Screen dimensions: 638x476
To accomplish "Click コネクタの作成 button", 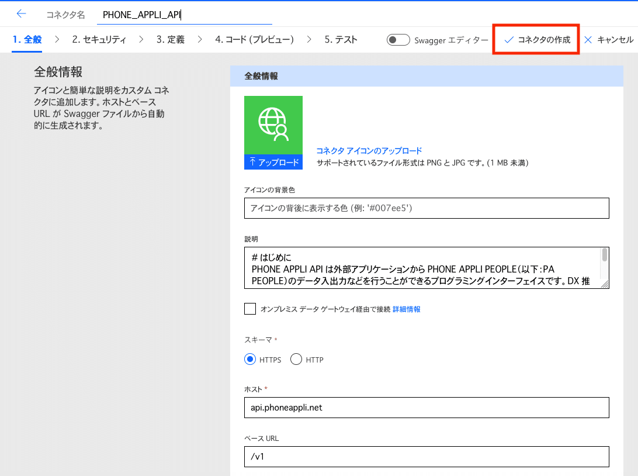I will 536,40.
